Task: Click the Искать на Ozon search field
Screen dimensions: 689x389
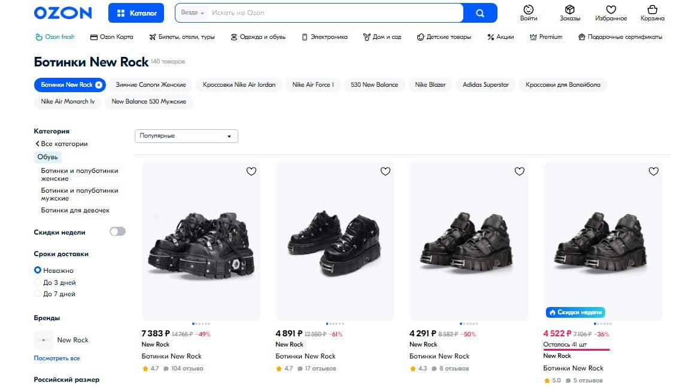Action: [335, 13]
